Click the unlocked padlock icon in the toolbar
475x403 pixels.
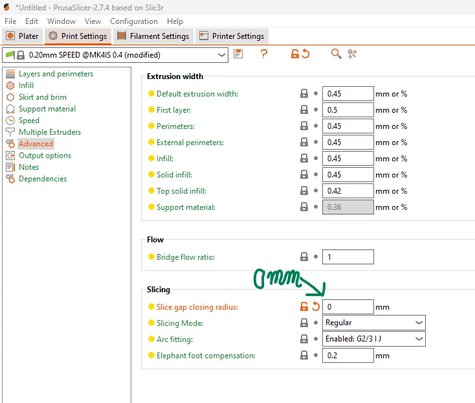point(294,54)
